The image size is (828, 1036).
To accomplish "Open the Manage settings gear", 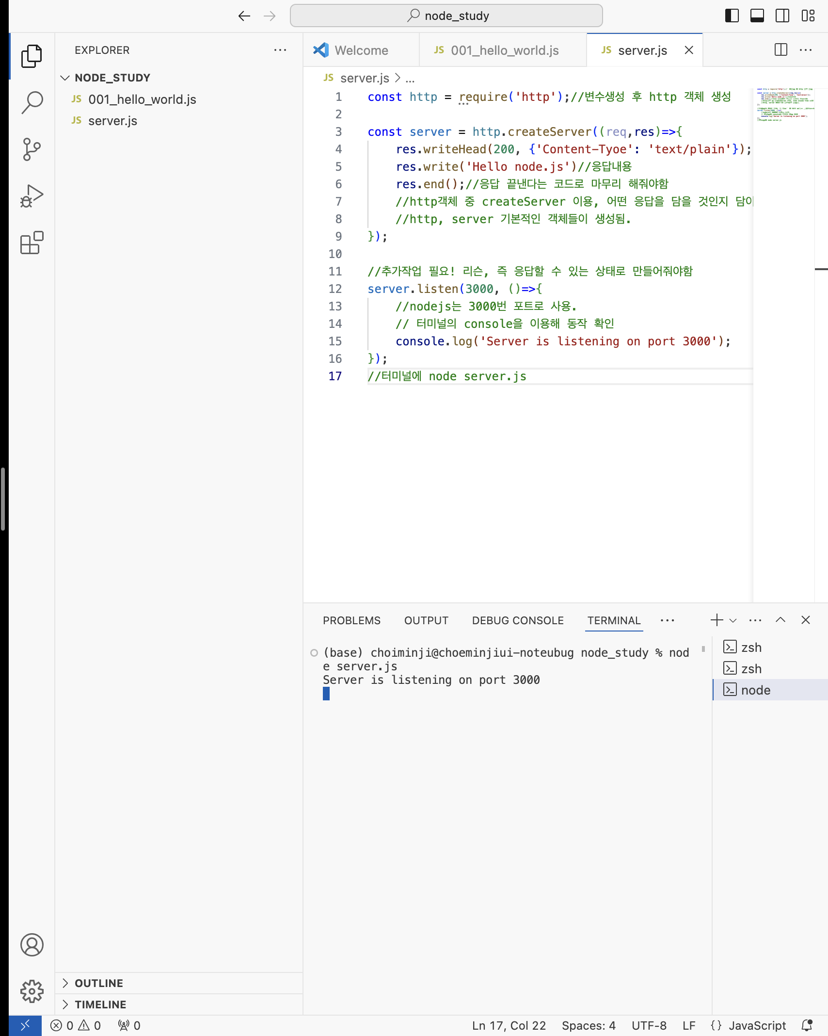I will pos(32,991).
